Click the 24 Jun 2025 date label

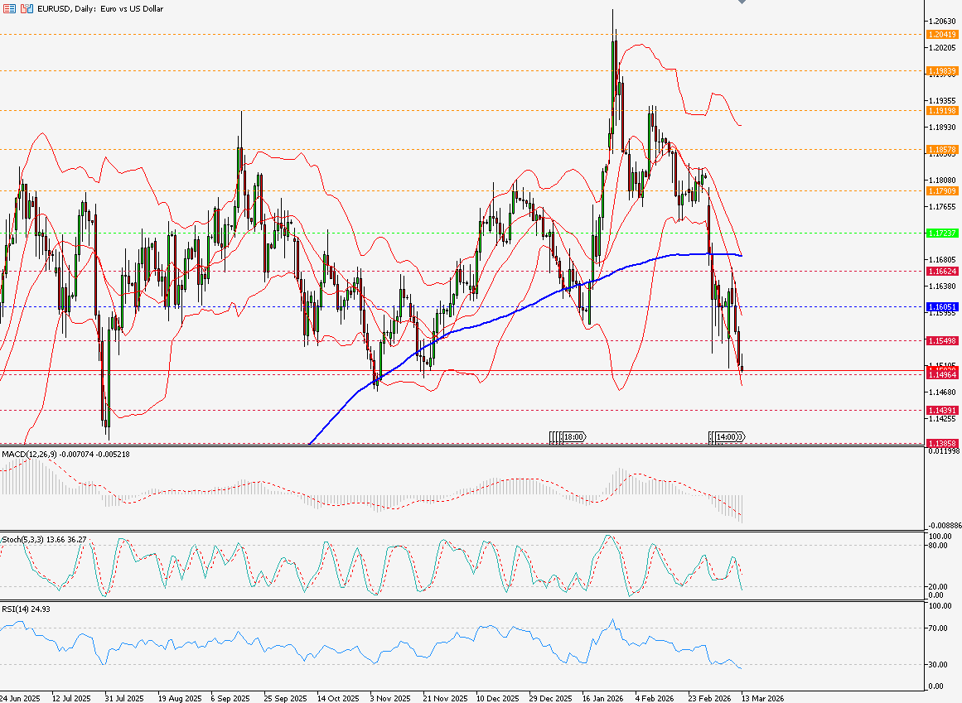coord(21,697)
